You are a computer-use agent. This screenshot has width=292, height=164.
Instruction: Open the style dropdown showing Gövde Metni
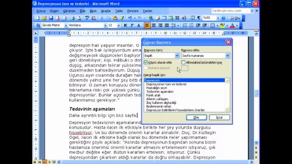click(66, 26)
